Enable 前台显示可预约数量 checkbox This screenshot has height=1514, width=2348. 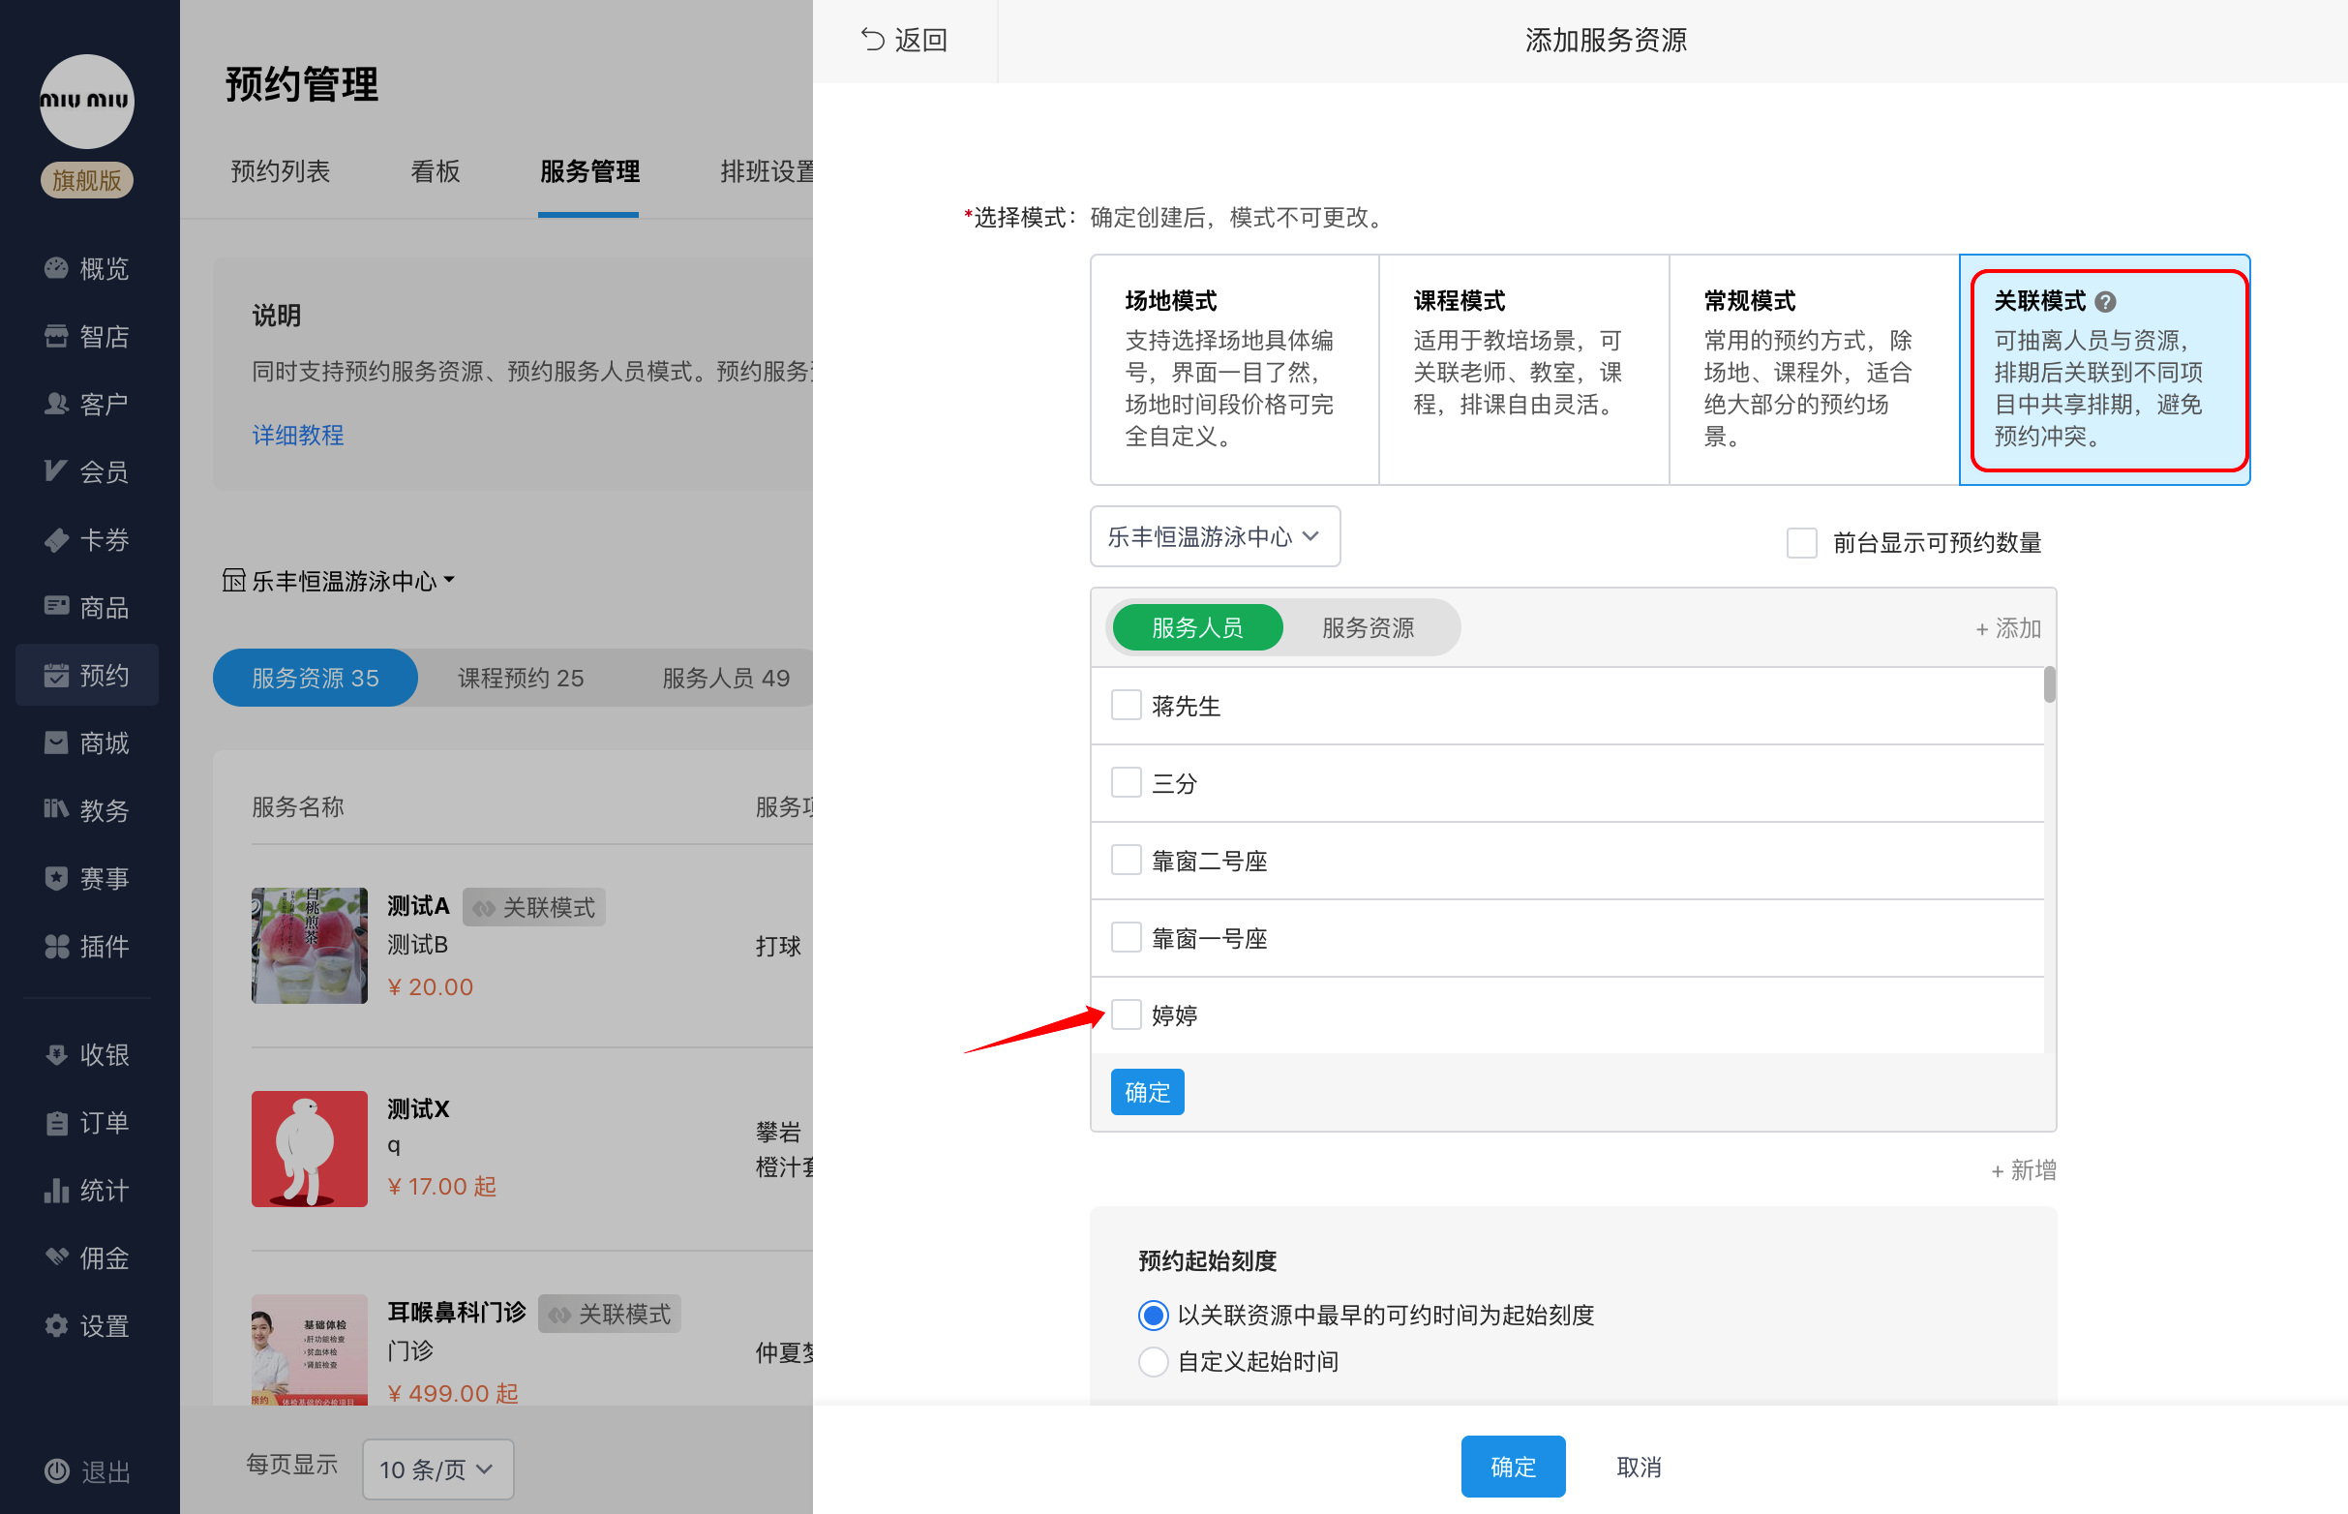[x=1800, y=542]
